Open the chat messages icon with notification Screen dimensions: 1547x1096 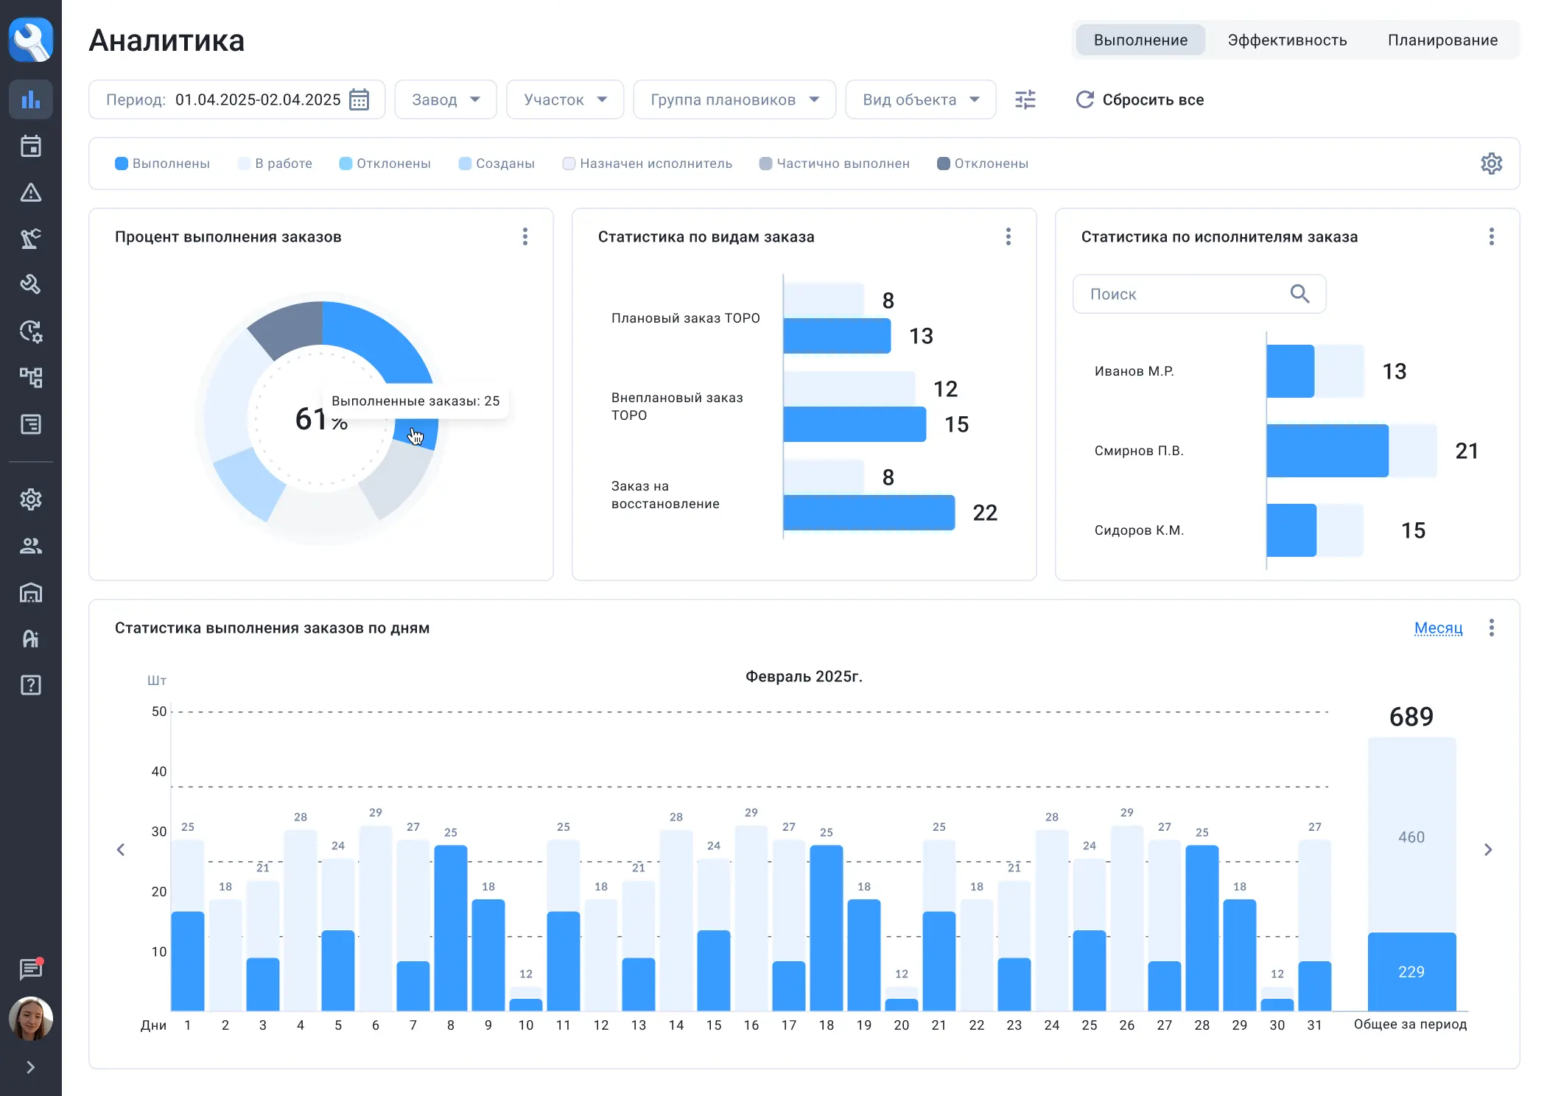tap(30, 969)
